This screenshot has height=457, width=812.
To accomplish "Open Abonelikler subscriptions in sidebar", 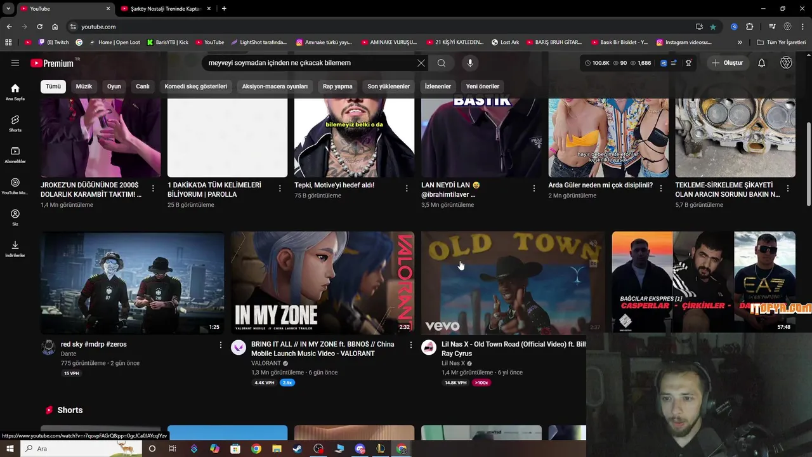I will coord(15,155).
